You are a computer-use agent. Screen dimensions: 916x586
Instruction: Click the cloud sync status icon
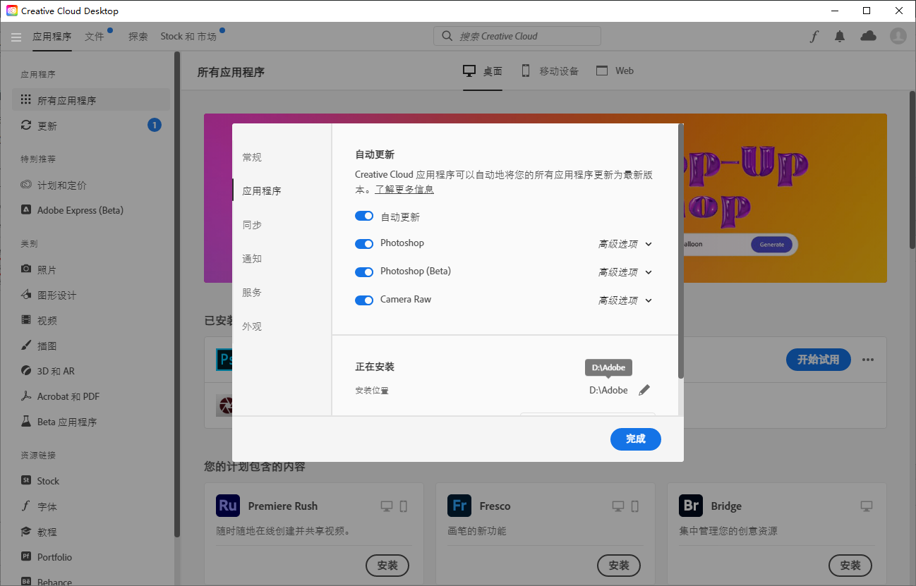click(x=868, y=36)
